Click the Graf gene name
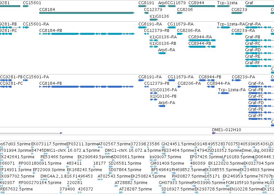Viewport: 274px width, 194px height. pyautogui.click(x=249, y=3)
